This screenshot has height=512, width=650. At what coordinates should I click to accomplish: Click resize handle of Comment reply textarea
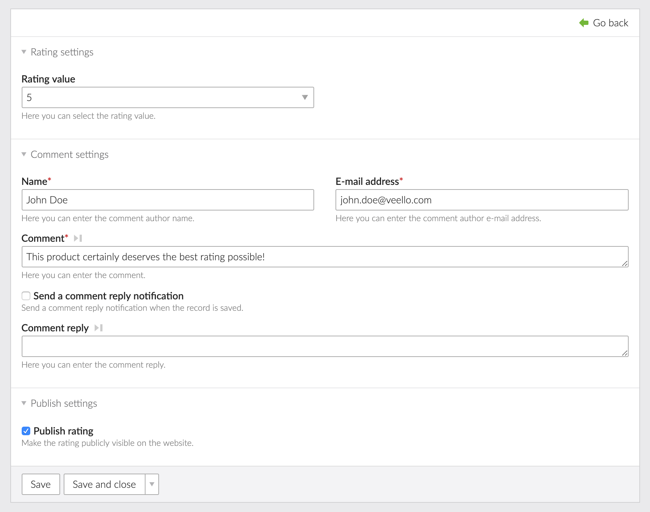tap(624, 353)
